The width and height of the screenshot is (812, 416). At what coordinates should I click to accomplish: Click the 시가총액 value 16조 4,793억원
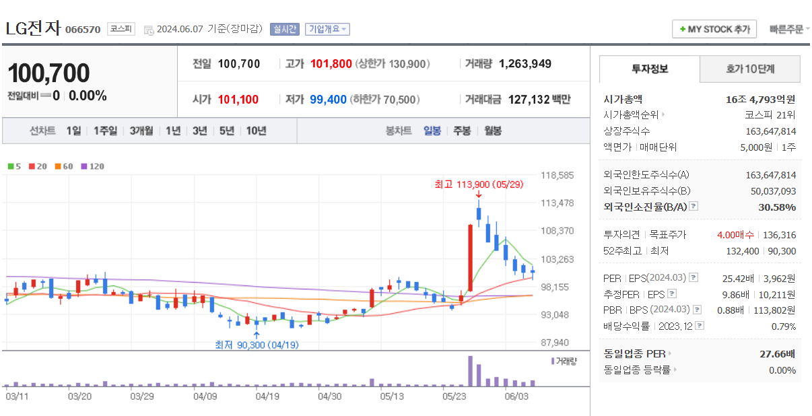tap(761, 100)
